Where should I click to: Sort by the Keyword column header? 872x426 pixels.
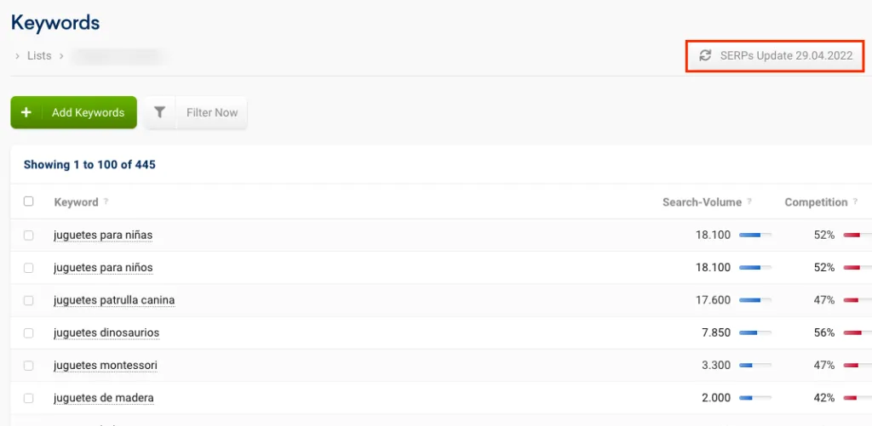(x=76, y=202)
